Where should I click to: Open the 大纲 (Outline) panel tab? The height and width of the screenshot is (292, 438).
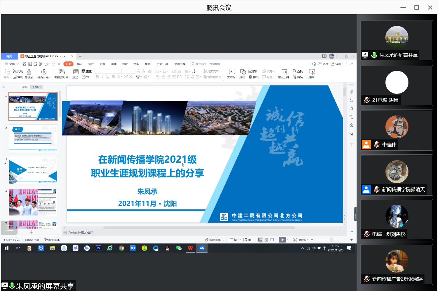coord(24,87)
